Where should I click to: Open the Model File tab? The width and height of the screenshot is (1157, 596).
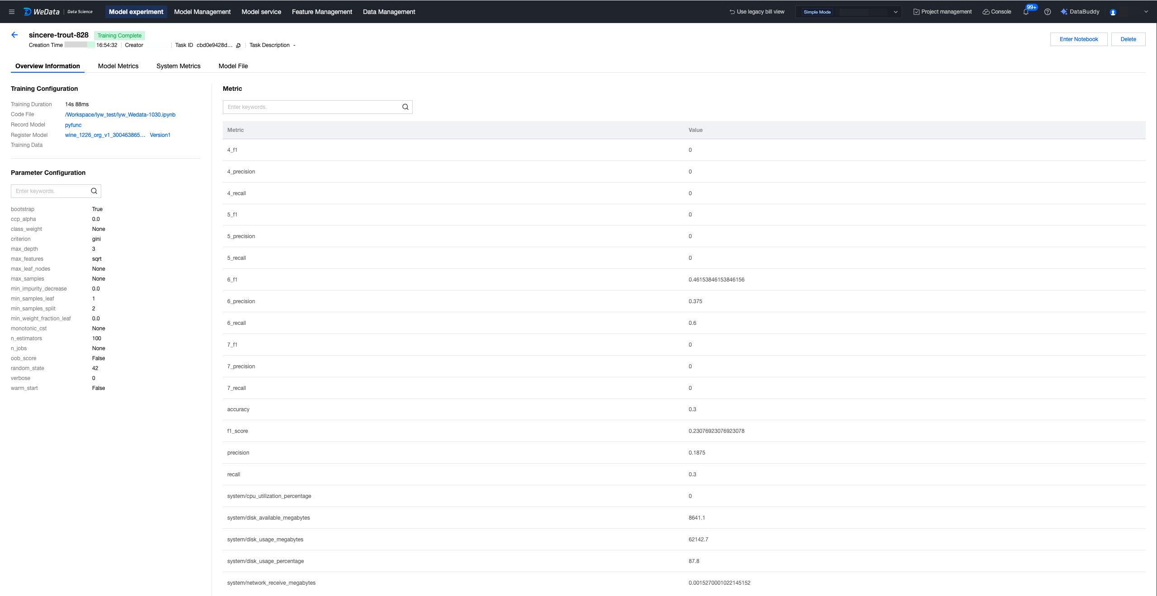[x=233, y=66]
